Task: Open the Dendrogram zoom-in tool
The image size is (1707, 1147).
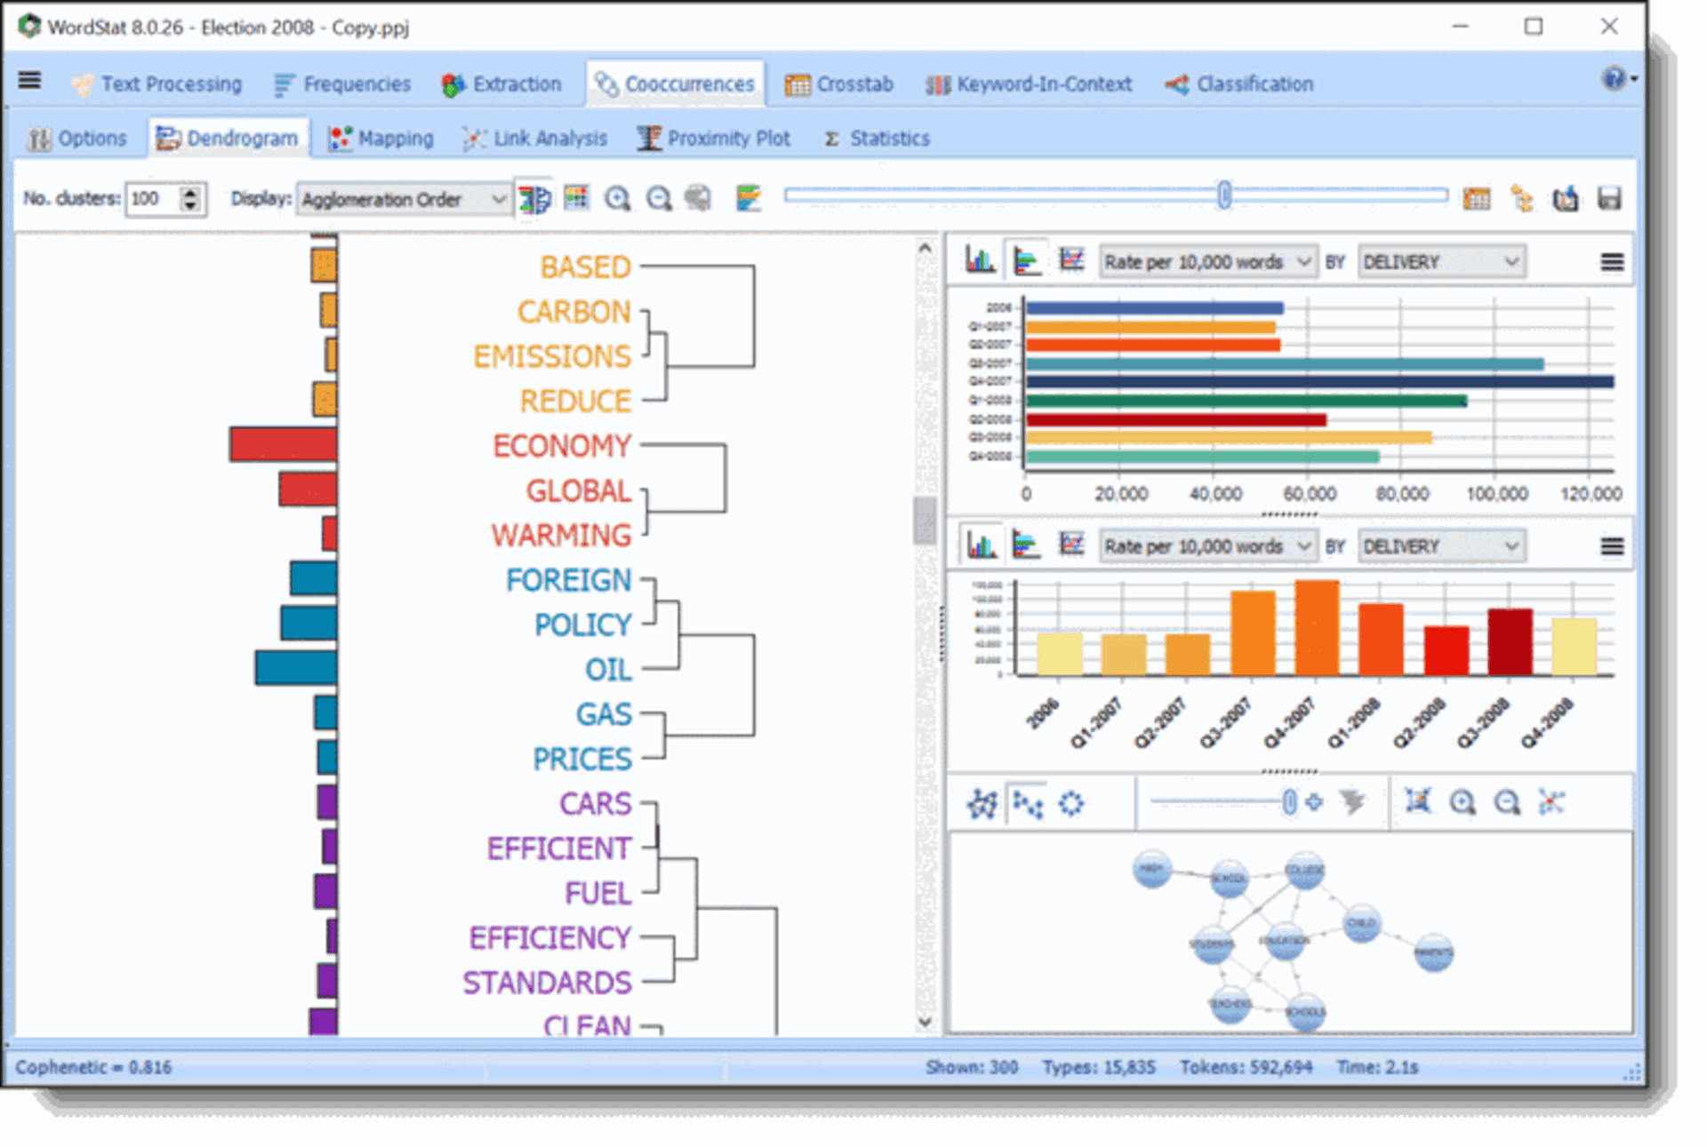Action: coord(617,198)
